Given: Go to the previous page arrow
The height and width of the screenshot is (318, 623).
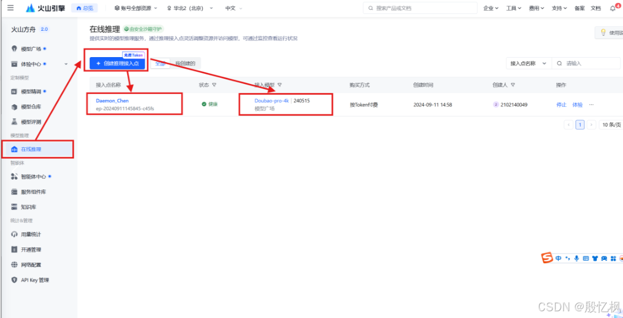Looking at the screenshot, I should 569,125.
